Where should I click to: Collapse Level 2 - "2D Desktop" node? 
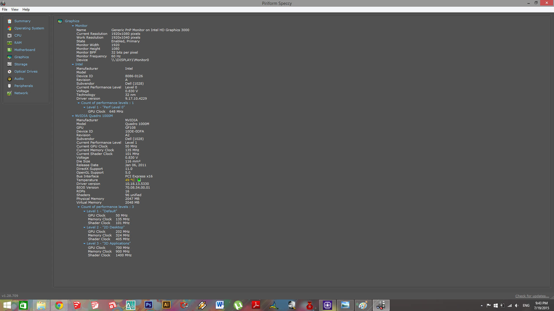(85, 227)
